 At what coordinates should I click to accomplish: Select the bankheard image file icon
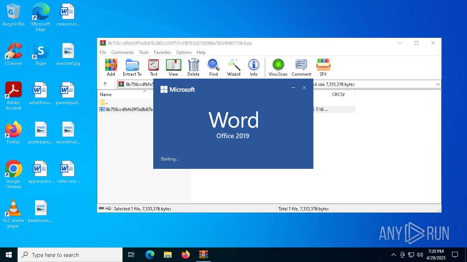coord(40,212)
